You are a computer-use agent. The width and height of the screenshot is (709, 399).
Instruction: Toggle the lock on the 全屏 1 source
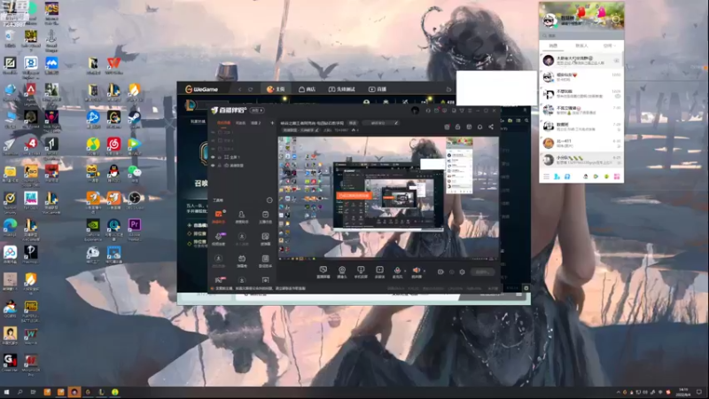tap(220, 157)
